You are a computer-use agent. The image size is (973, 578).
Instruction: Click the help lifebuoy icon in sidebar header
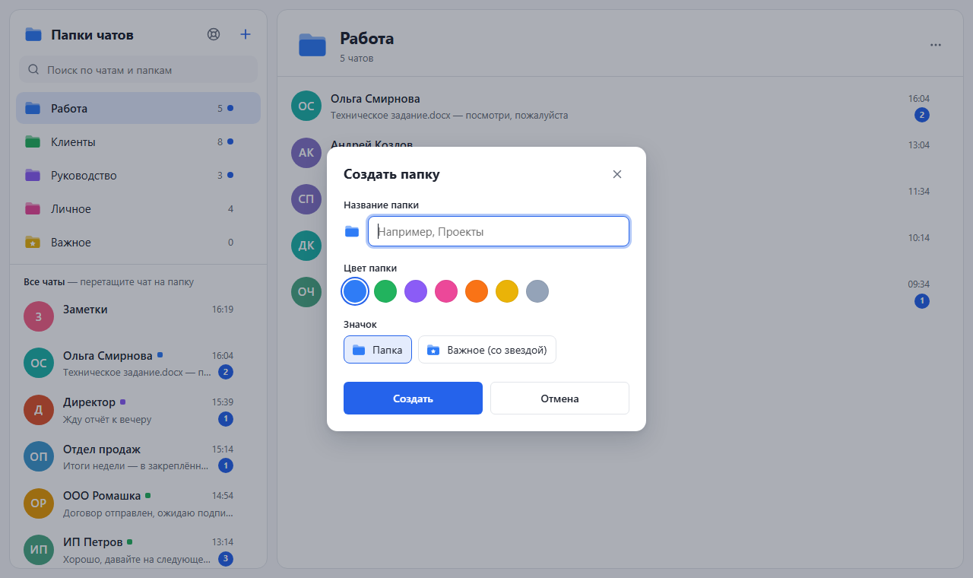click(214, 34)
